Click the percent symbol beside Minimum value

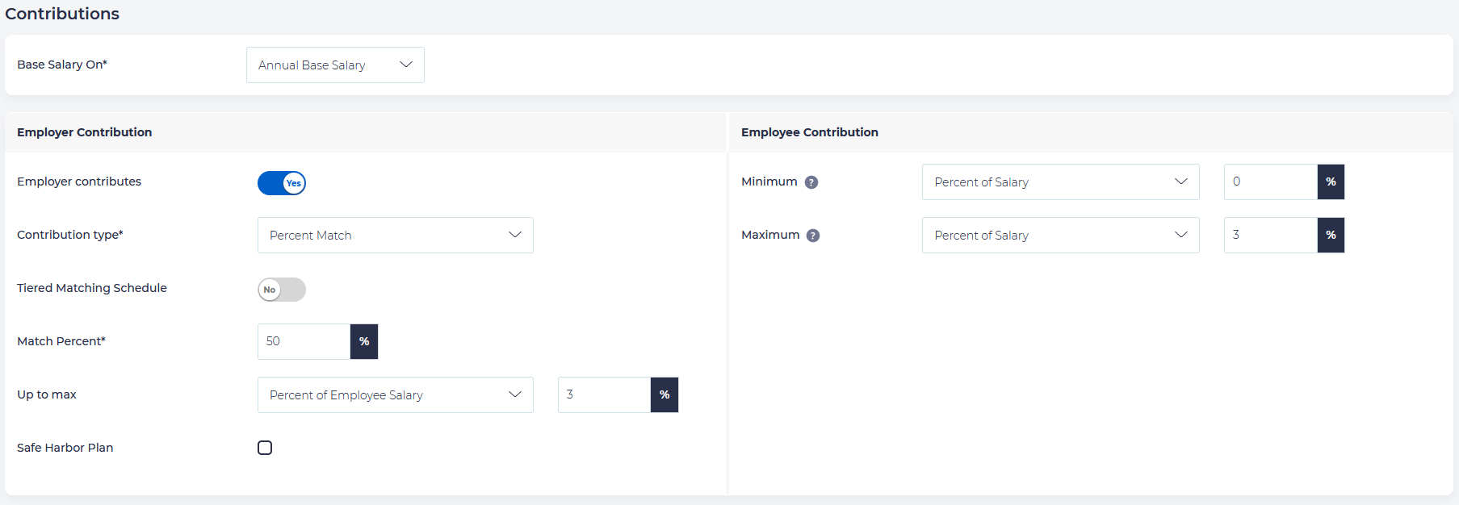(1331, 182)
